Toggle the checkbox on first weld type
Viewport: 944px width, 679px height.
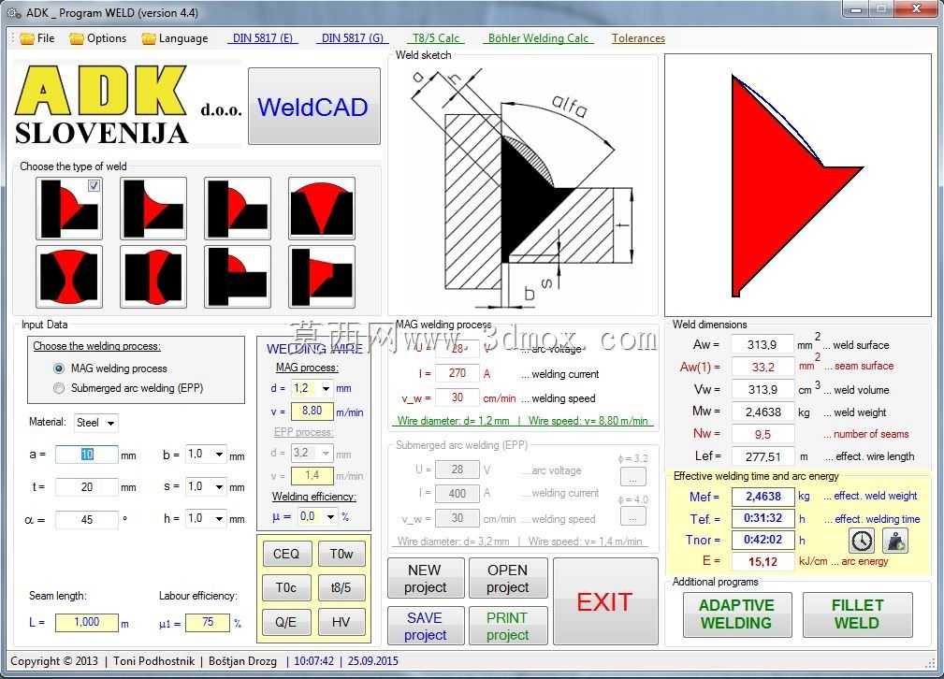pyautogui.click(x=94, y=185)
